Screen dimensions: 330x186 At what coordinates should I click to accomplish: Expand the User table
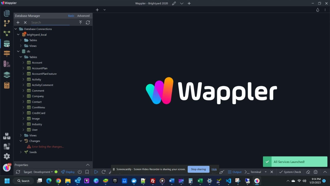pos(23,130)
